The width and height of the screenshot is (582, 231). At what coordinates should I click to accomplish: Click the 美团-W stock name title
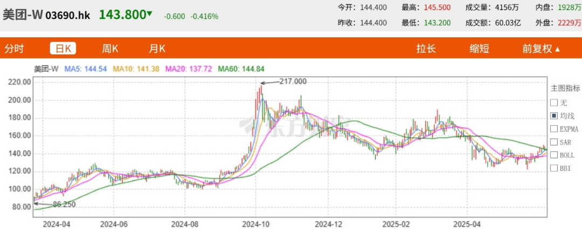pyautogui.click(x=23, y=15)
